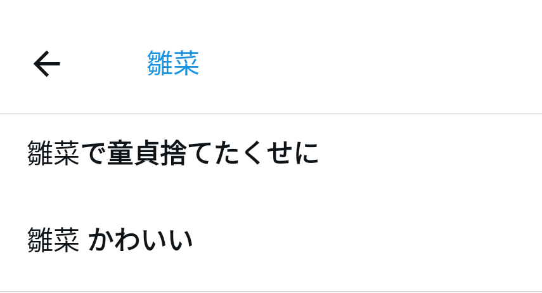The image size is (542, 293).
Task: Click 雛菜 at the start of second suggestion
Action: [x=53, y=240]
